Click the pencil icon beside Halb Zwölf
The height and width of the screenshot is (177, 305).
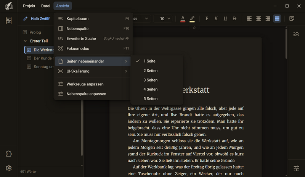pyautogui.click(x=25, y=19)
